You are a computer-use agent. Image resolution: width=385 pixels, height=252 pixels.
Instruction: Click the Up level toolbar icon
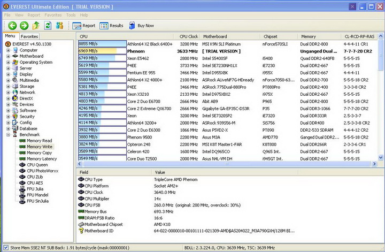(36, 25)
